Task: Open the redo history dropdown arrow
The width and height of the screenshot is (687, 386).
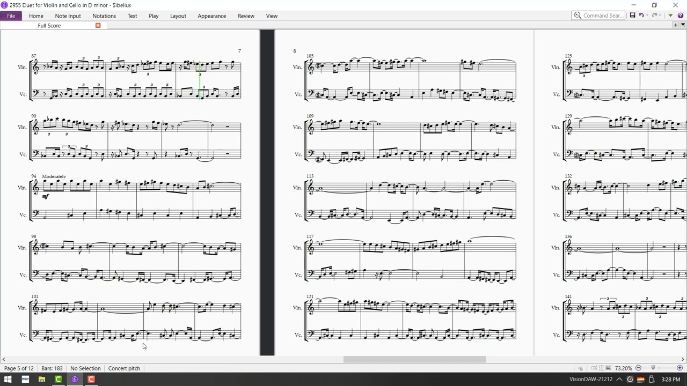Action: point(661,16)
